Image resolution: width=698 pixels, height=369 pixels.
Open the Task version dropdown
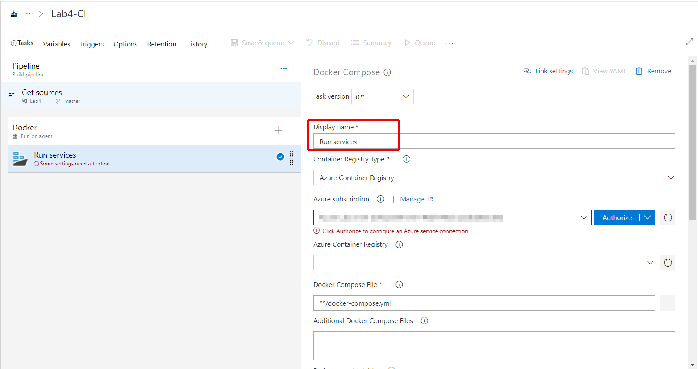(382, 96)
